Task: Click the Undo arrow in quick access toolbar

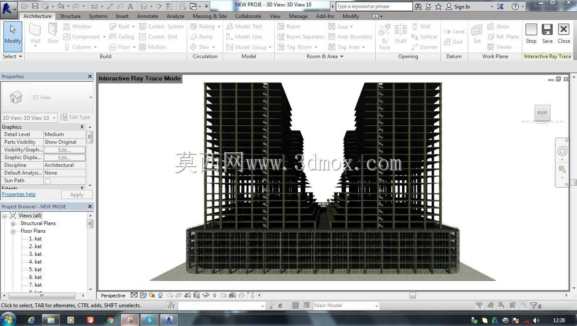Action: [60, 6]
